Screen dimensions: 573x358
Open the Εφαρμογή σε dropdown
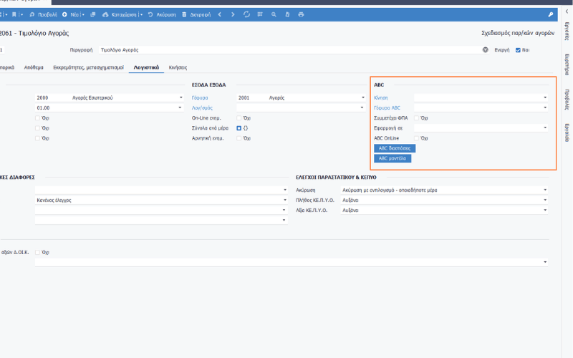click(545, 128)
